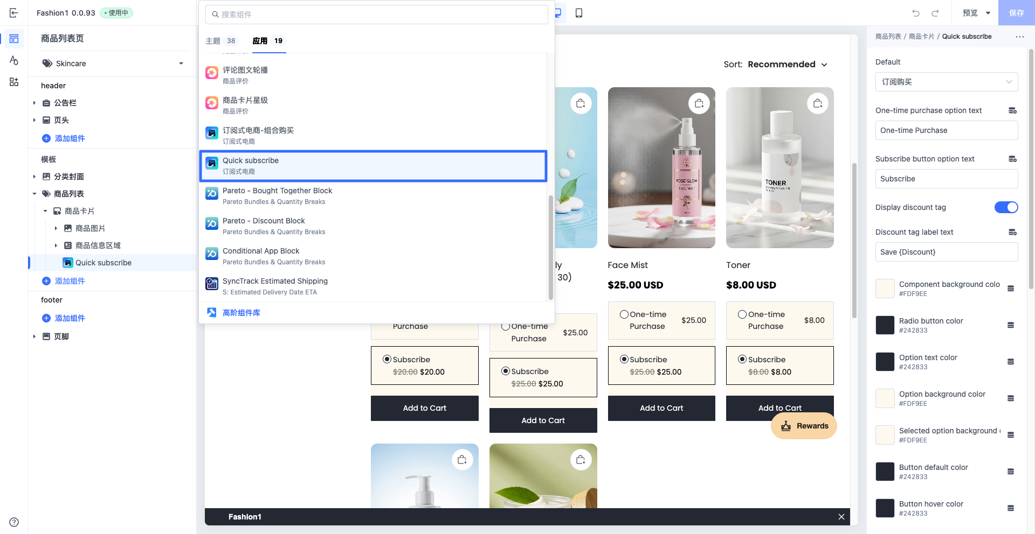This screenshot has width=1035, height=534.
Task: Click data-binding icon for Subscribe button text
Action: (x=1012, y=159)
